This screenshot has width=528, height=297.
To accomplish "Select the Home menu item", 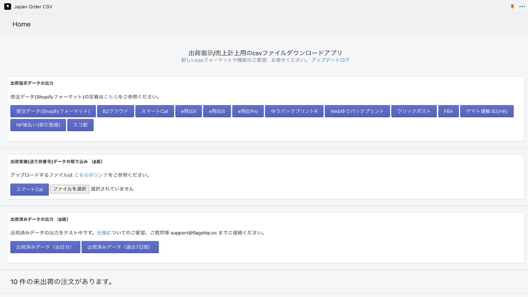I will pos(21,24).
